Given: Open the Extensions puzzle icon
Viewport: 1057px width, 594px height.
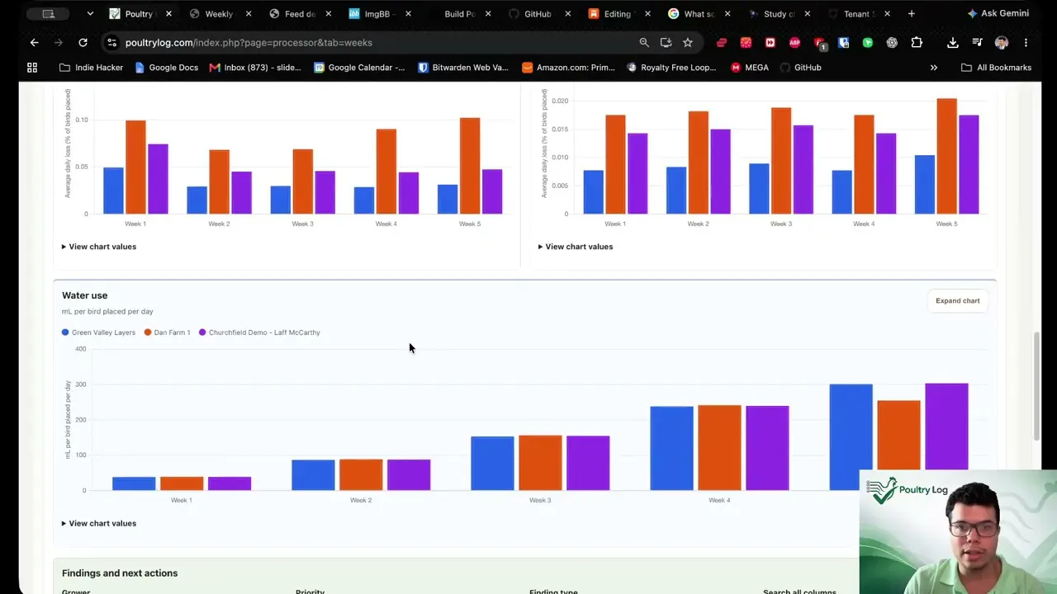Looking at the screenshot, I should (917, 42).
